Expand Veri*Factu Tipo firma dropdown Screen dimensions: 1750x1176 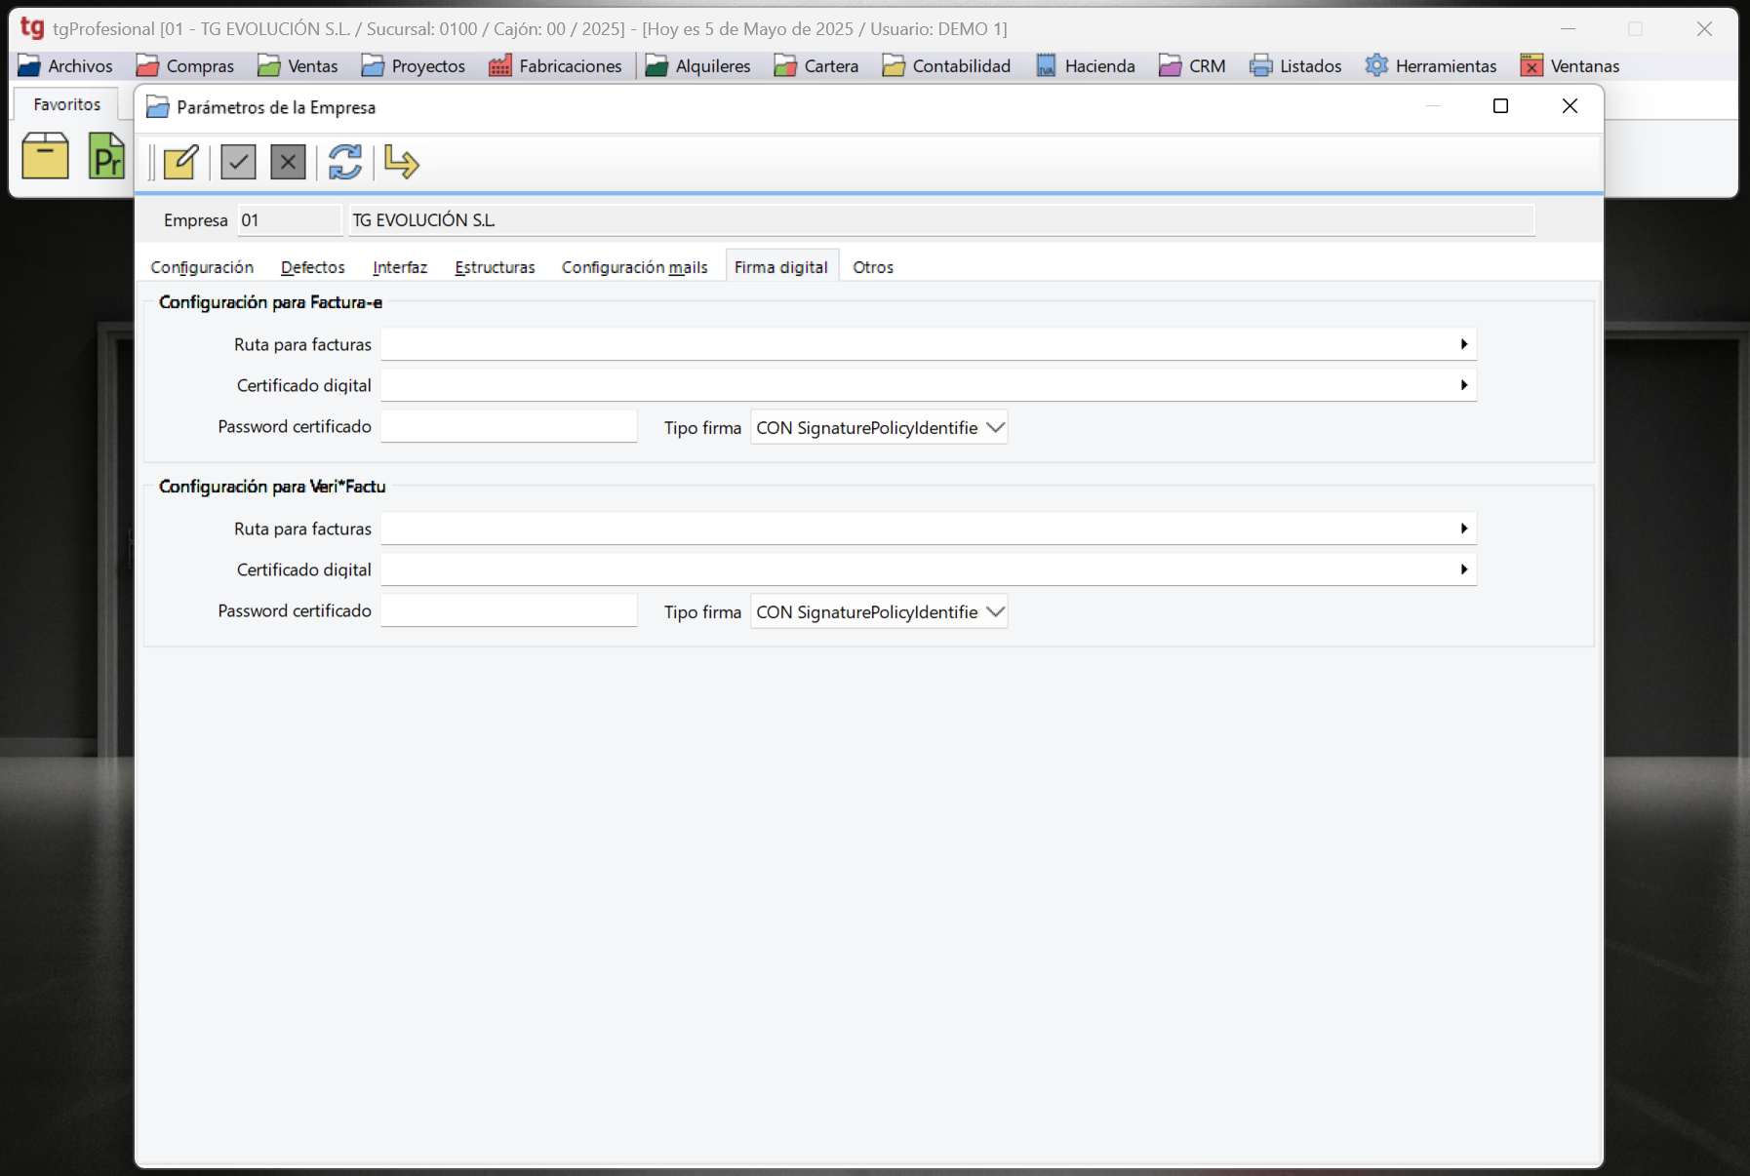(995, 612)
